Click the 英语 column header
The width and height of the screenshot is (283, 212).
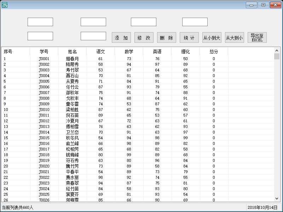click(157, 52)
